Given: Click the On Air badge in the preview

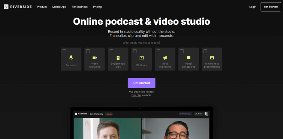Looking at the screenshot, I should 109,114.
